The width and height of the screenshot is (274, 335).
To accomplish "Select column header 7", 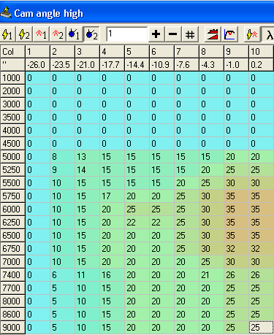I will tap(187, 52).
